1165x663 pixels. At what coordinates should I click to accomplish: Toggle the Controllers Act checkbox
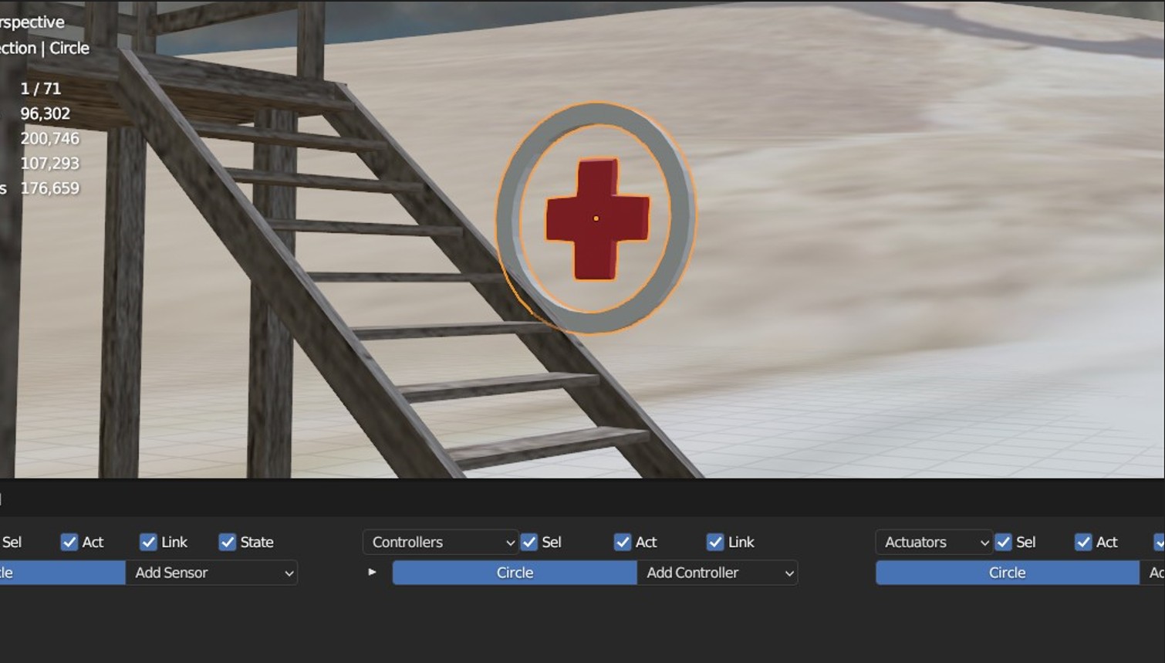(x=623, y=542)
